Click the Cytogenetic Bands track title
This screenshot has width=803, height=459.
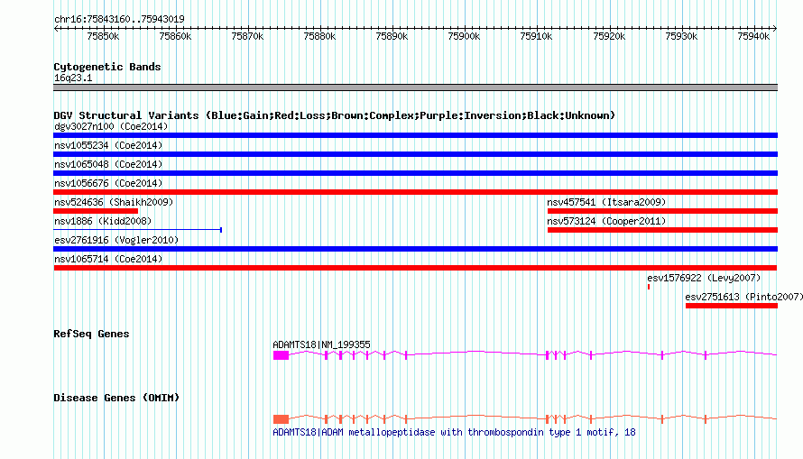pos(107,67)
